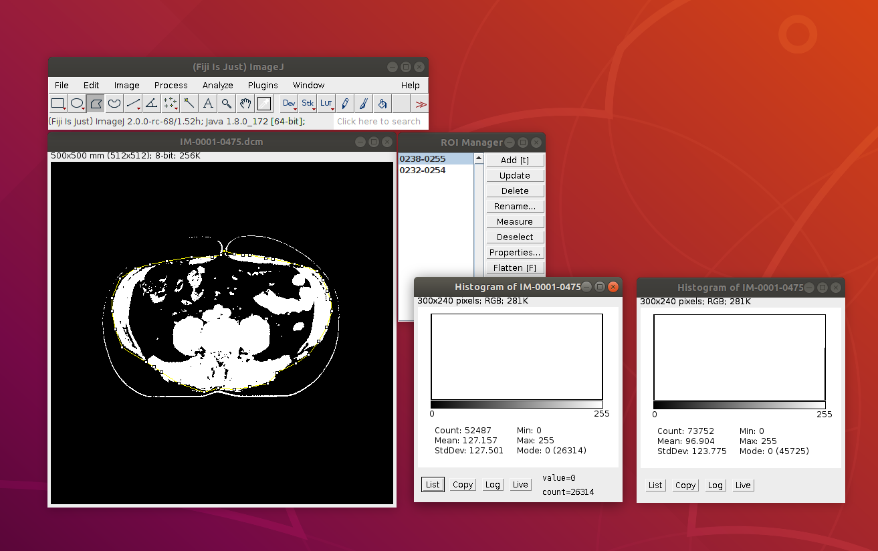Image resolution: width=878 pixels, height=551 pixels.
Task: Toggle Live in the left histogram window
Action: tap(520, 485)
